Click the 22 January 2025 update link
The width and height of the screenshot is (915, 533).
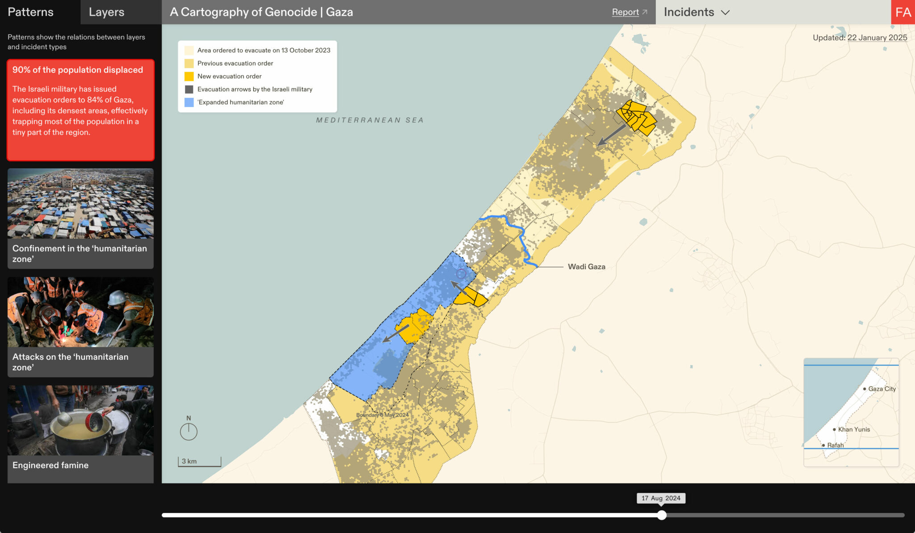pos(877,37)
